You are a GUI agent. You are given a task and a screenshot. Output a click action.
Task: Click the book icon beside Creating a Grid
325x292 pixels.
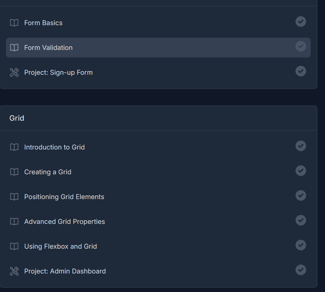pos(14,172)
